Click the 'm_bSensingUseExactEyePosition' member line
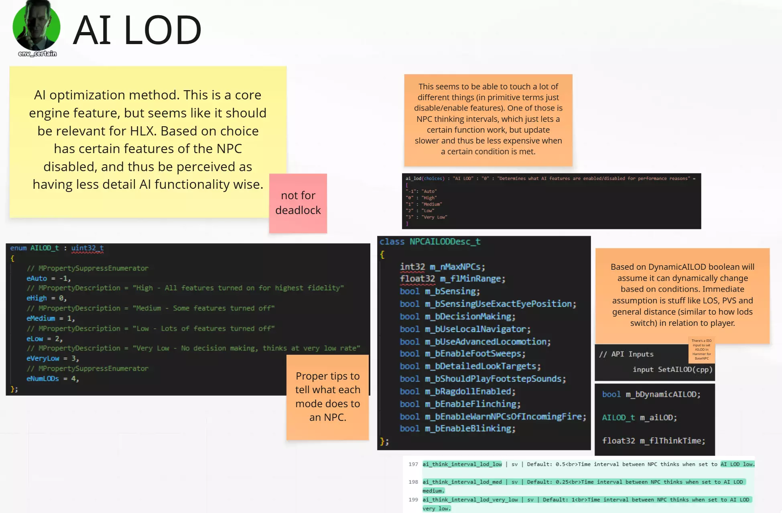 (488, 304)
